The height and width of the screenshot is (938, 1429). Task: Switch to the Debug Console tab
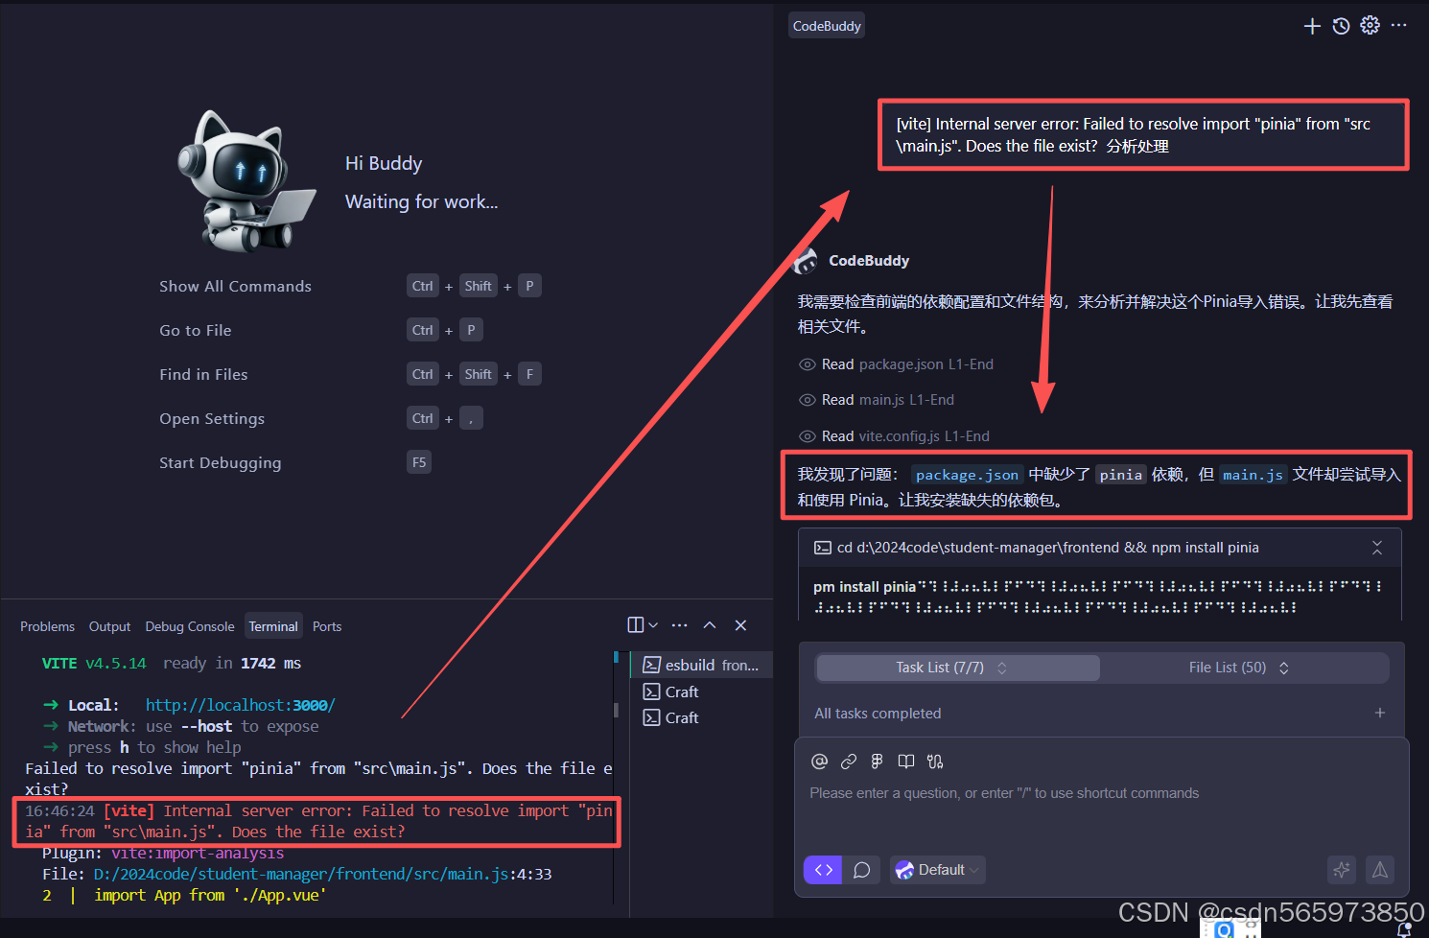190,626
